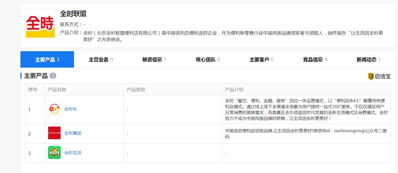398x173 pixels.
Task: Click the 全时& product description text
Action: pos(306,109)
